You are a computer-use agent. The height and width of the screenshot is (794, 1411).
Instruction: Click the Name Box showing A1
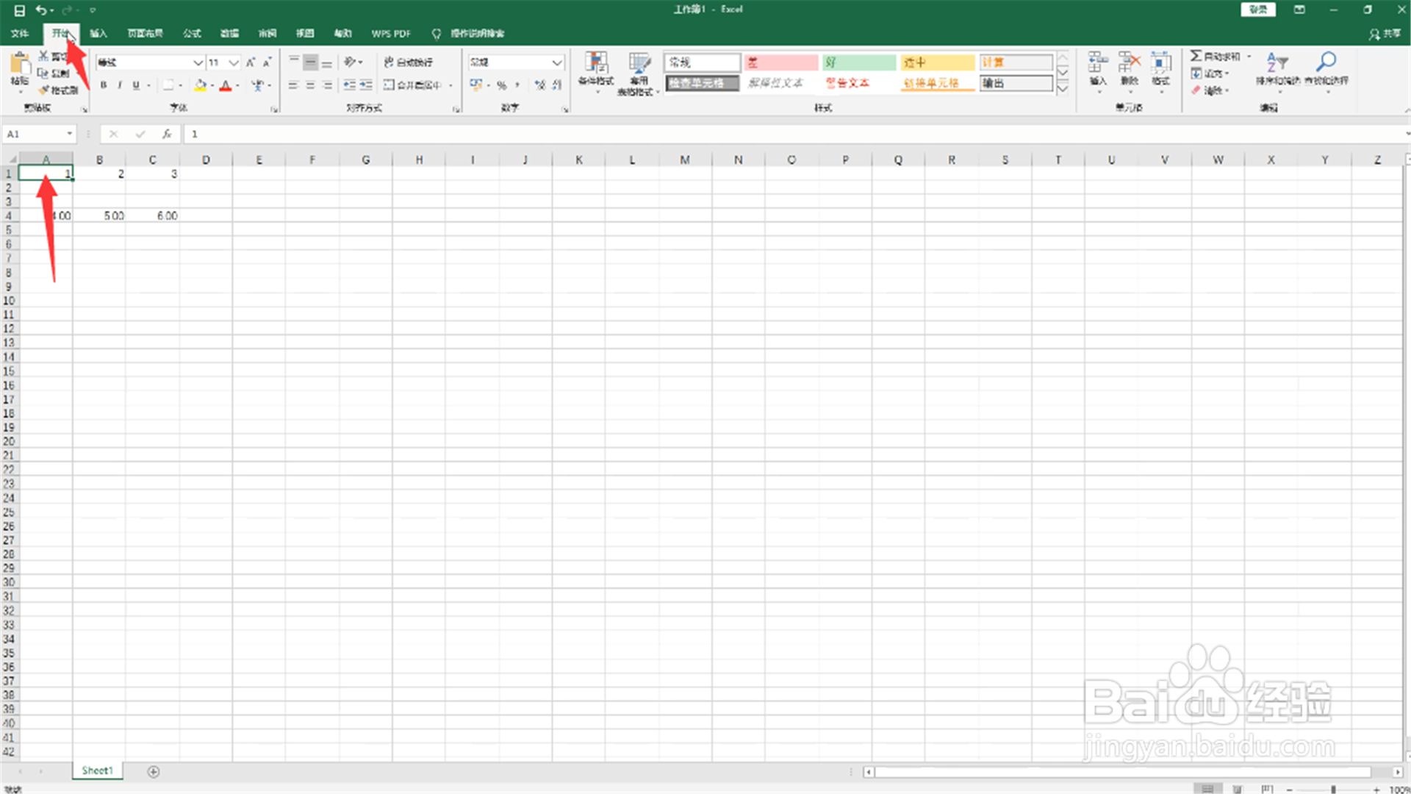(x=39, y=134)
